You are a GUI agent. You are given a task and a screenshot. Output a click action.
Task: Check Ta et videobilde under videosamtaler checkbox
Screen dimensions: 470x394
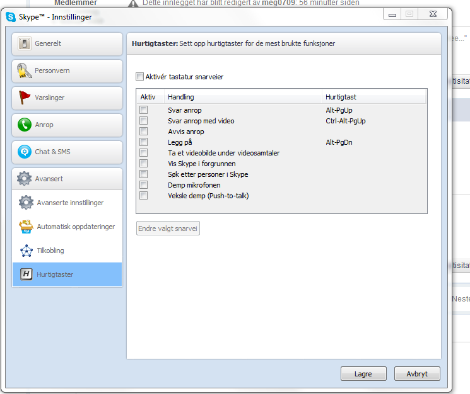pyautogui.click(x=144, y=153)
